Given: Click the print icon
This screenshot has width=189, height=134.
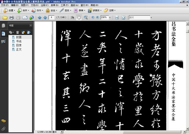Looking at the screenshot, I should click(11, 18).
